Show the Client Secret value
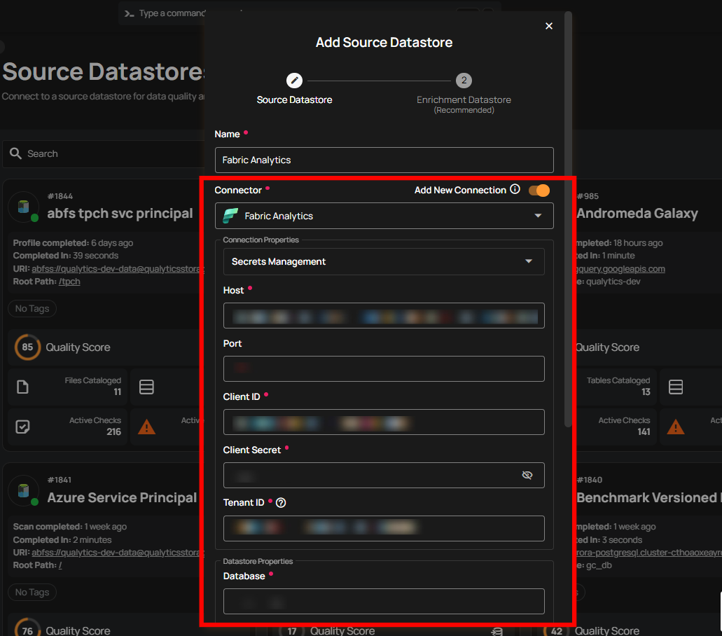 tap(527, 475)
